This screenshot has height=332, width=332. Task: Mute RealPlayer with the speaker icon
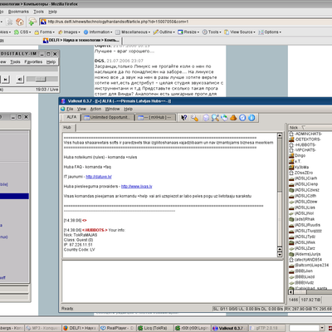tap(19, 80)
